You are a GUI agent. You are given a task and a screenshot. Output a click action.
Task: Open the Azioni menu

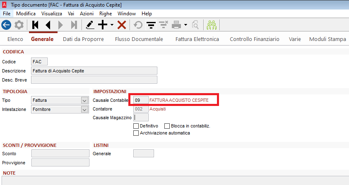click(87, 14)
